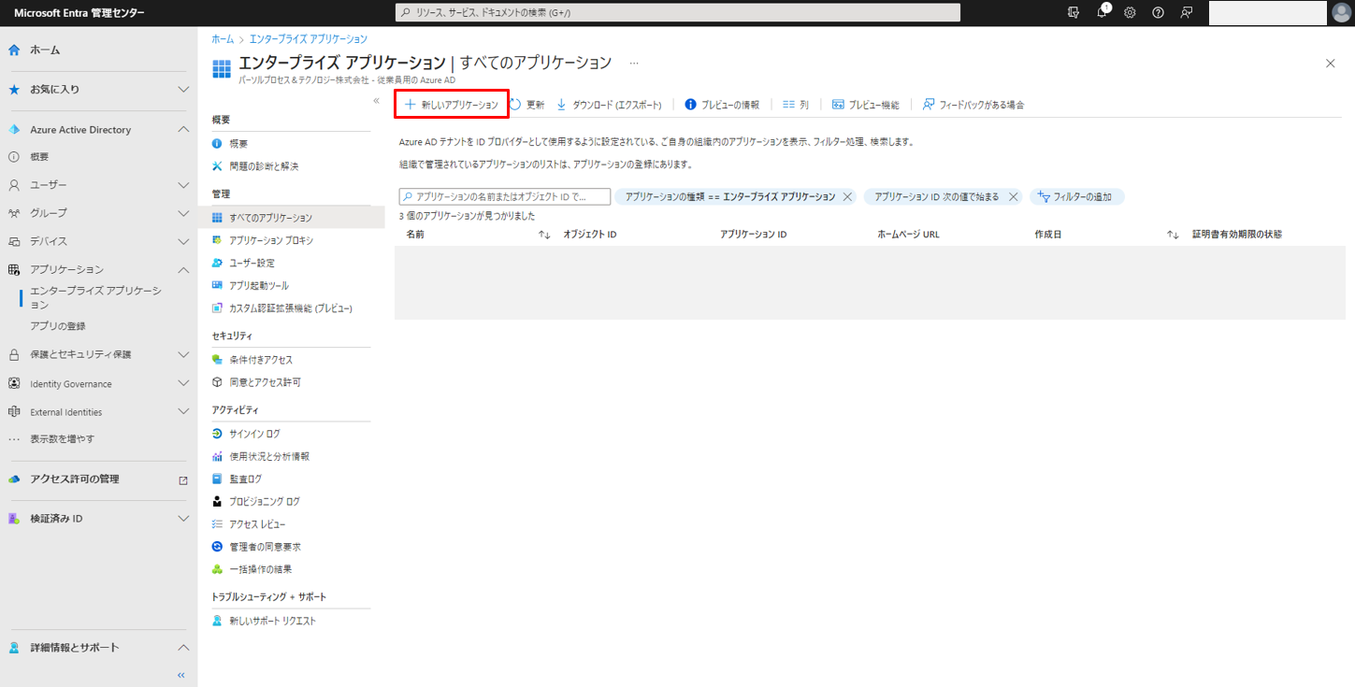The image size is (1355, 687).
Task: Click the application name search field
Action: [x=505, y=197]
